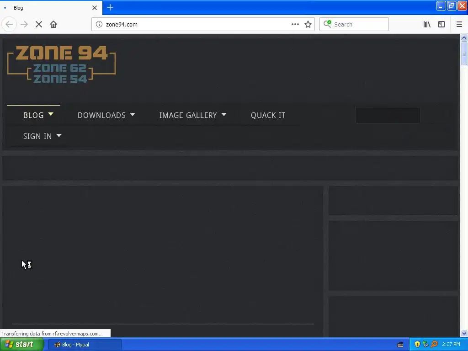
Task: Open the Windows start menu
Action: click(x=21, y=345)
